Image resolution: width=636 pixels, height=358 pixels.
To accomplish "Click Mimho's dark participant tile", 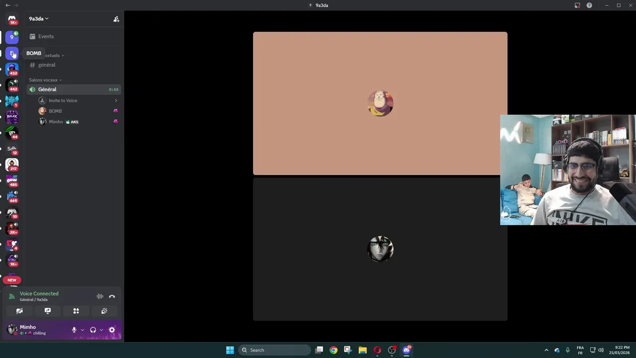I will 380,249.
